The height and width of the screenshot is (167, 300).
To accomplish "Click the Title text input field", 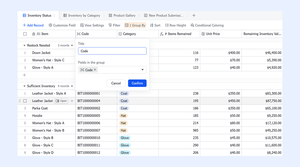I will [112, 51].
